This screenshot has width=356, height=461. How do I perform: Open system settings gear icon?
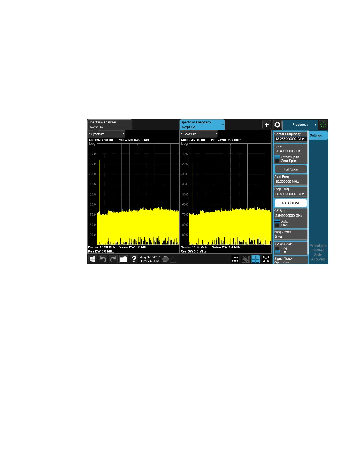point(277,125)
